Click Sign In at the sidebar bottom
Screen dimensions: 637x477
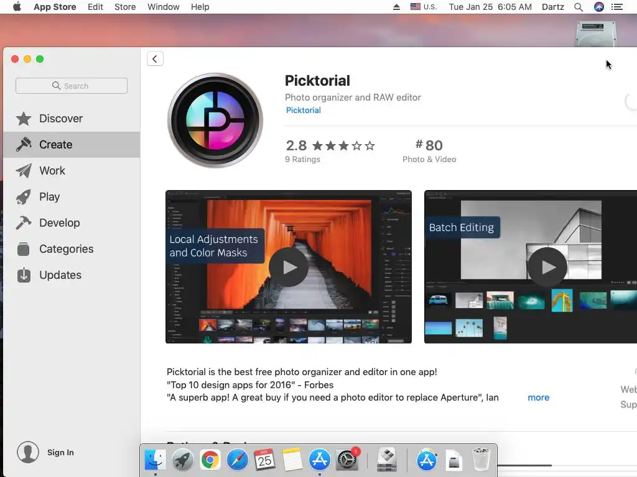(x=60, y=452)
